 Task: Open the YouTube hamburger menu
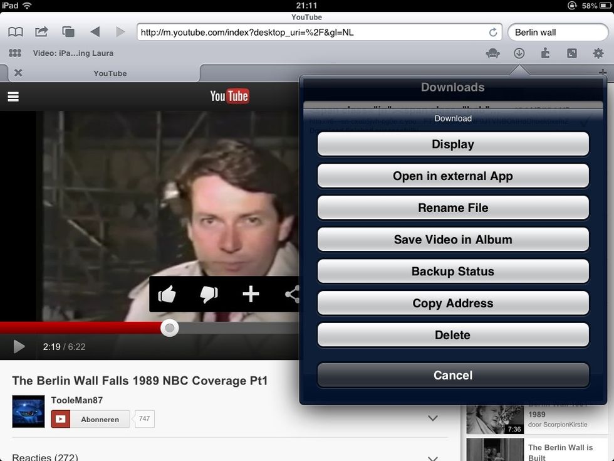pos(13,97)
